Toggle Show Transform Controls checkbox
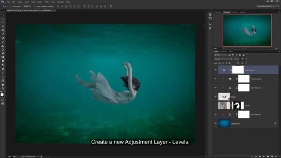281x158 pixels. click(x=35, y=6)
